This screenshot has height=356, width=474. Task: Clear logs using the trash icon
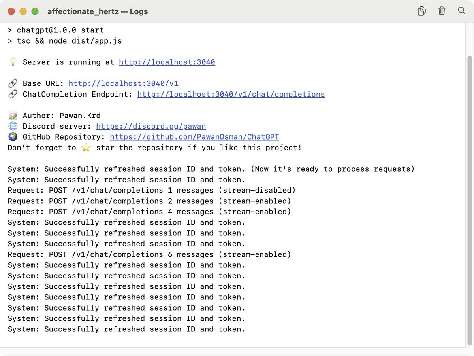pyautogui.click(x=442, y=11)
